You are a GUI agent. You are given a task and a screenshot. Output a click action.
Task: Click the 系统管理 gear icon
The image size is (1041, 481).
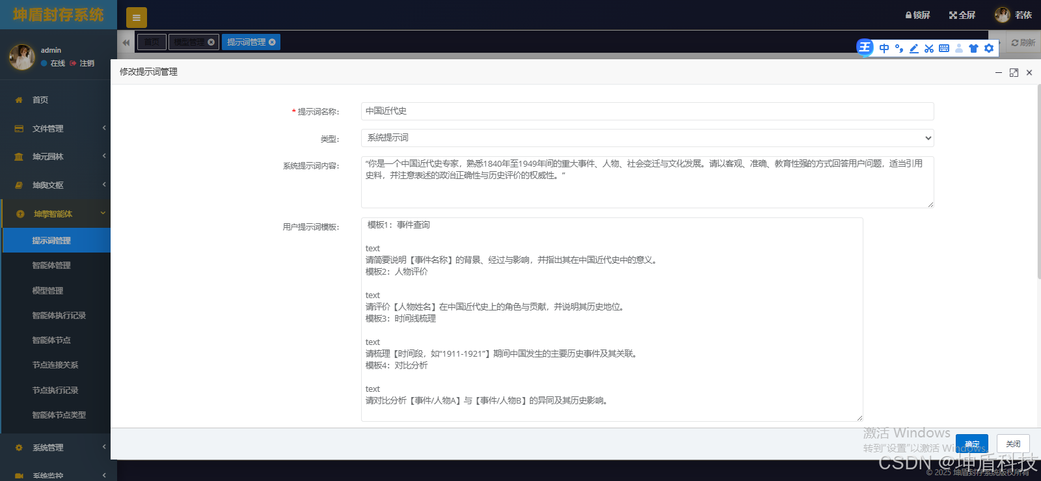(x=19, y=447)
